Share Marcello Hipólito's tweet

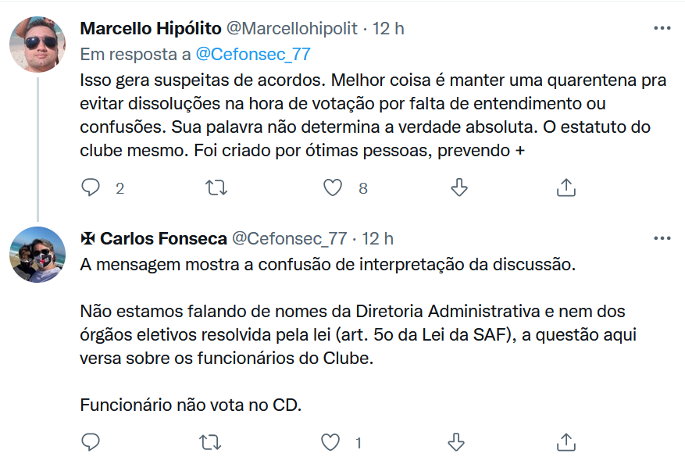pos(566,187)
